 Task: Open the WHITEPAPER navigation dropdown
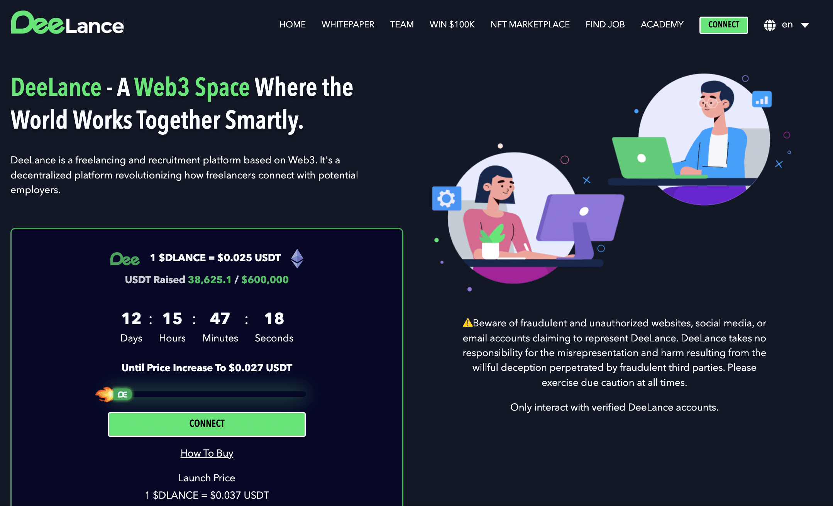347,24
